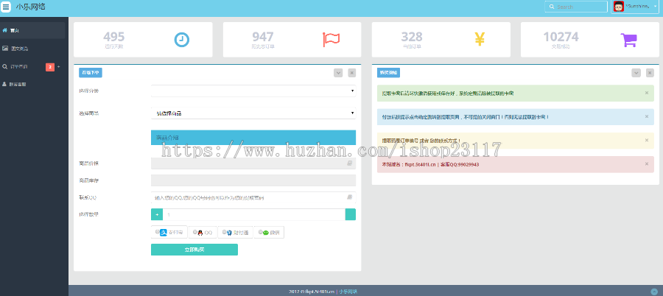Collapse the order form panel with chevron

click(x=338, y=73)
